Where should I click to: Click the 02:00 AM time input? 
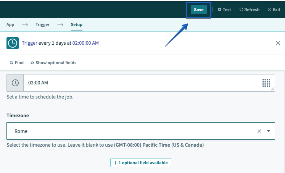(x=141, y=83)
